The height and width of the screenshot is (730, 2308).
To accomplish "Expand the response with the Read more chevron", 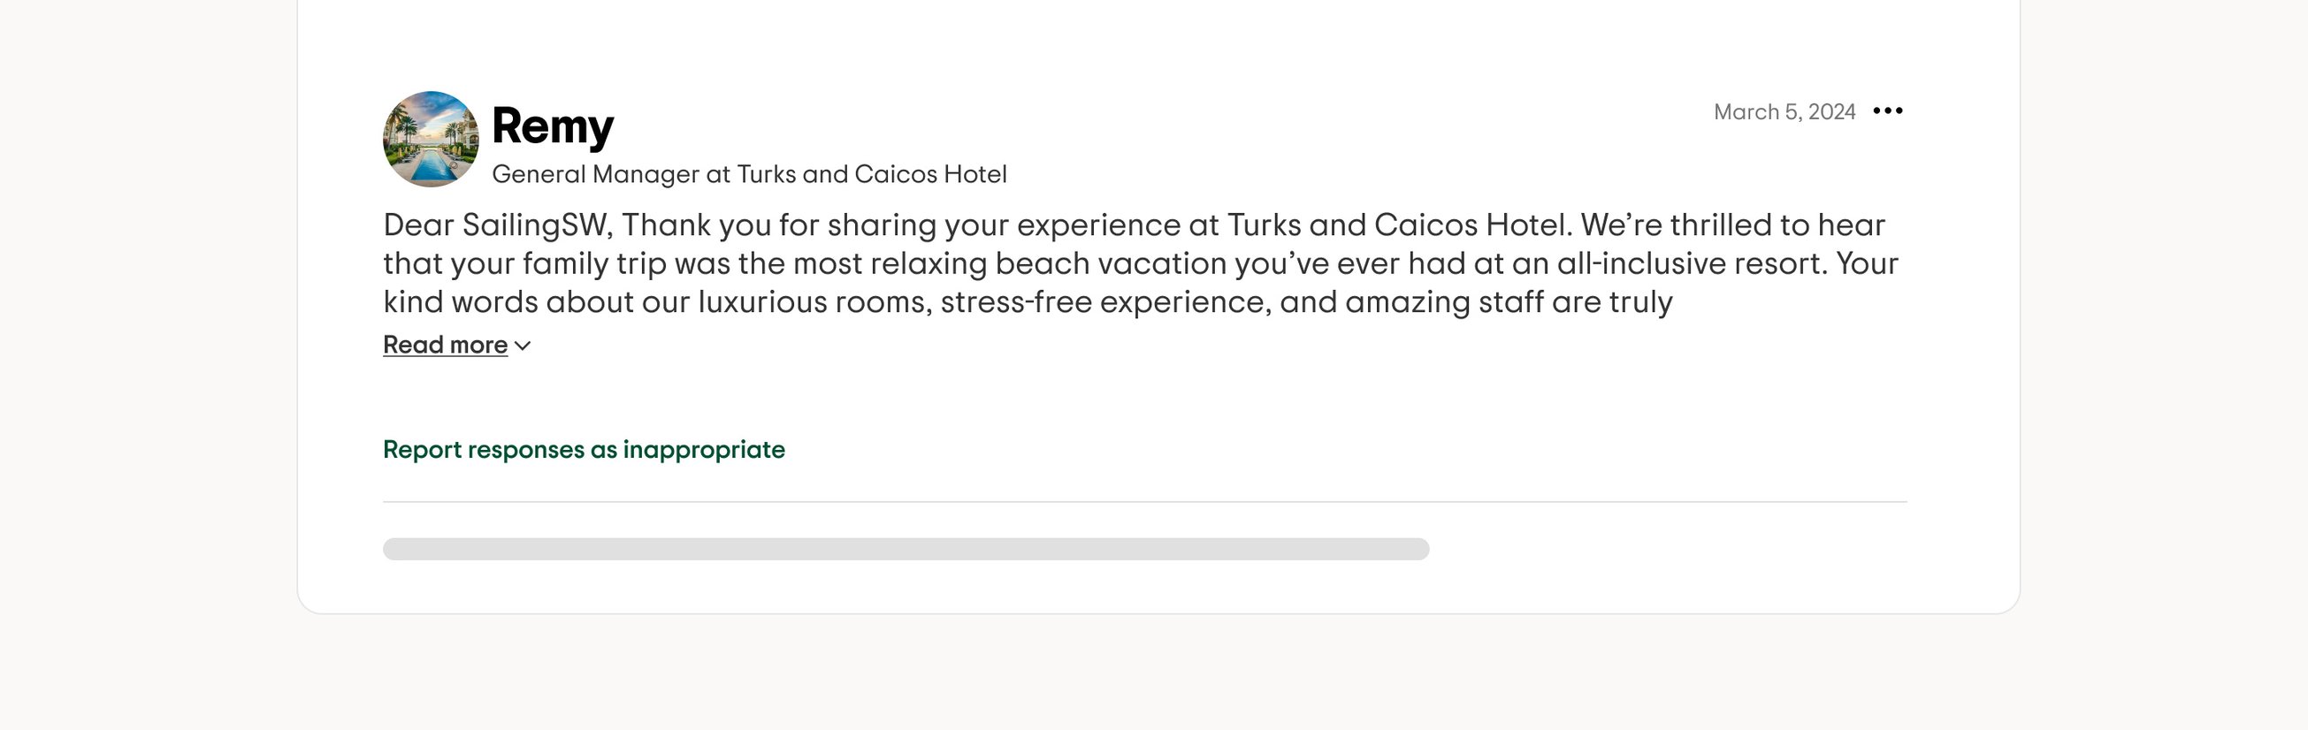I will [x=523, y=346].
